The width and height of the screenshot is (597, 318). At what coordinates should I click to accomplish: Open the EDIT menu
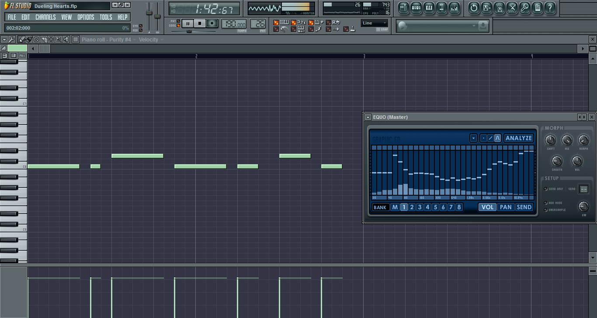click(x=26, y=17)
